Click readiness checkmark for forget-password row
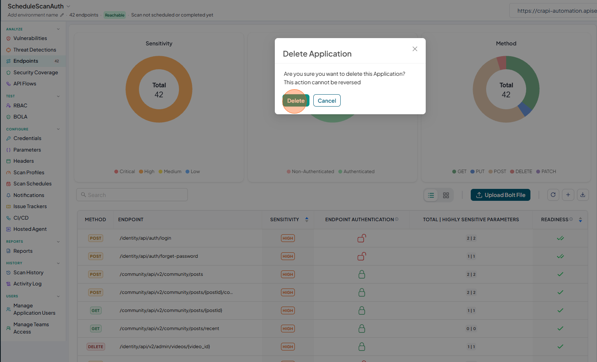This screenshot has height=362, width=597. tap(560, 256)
